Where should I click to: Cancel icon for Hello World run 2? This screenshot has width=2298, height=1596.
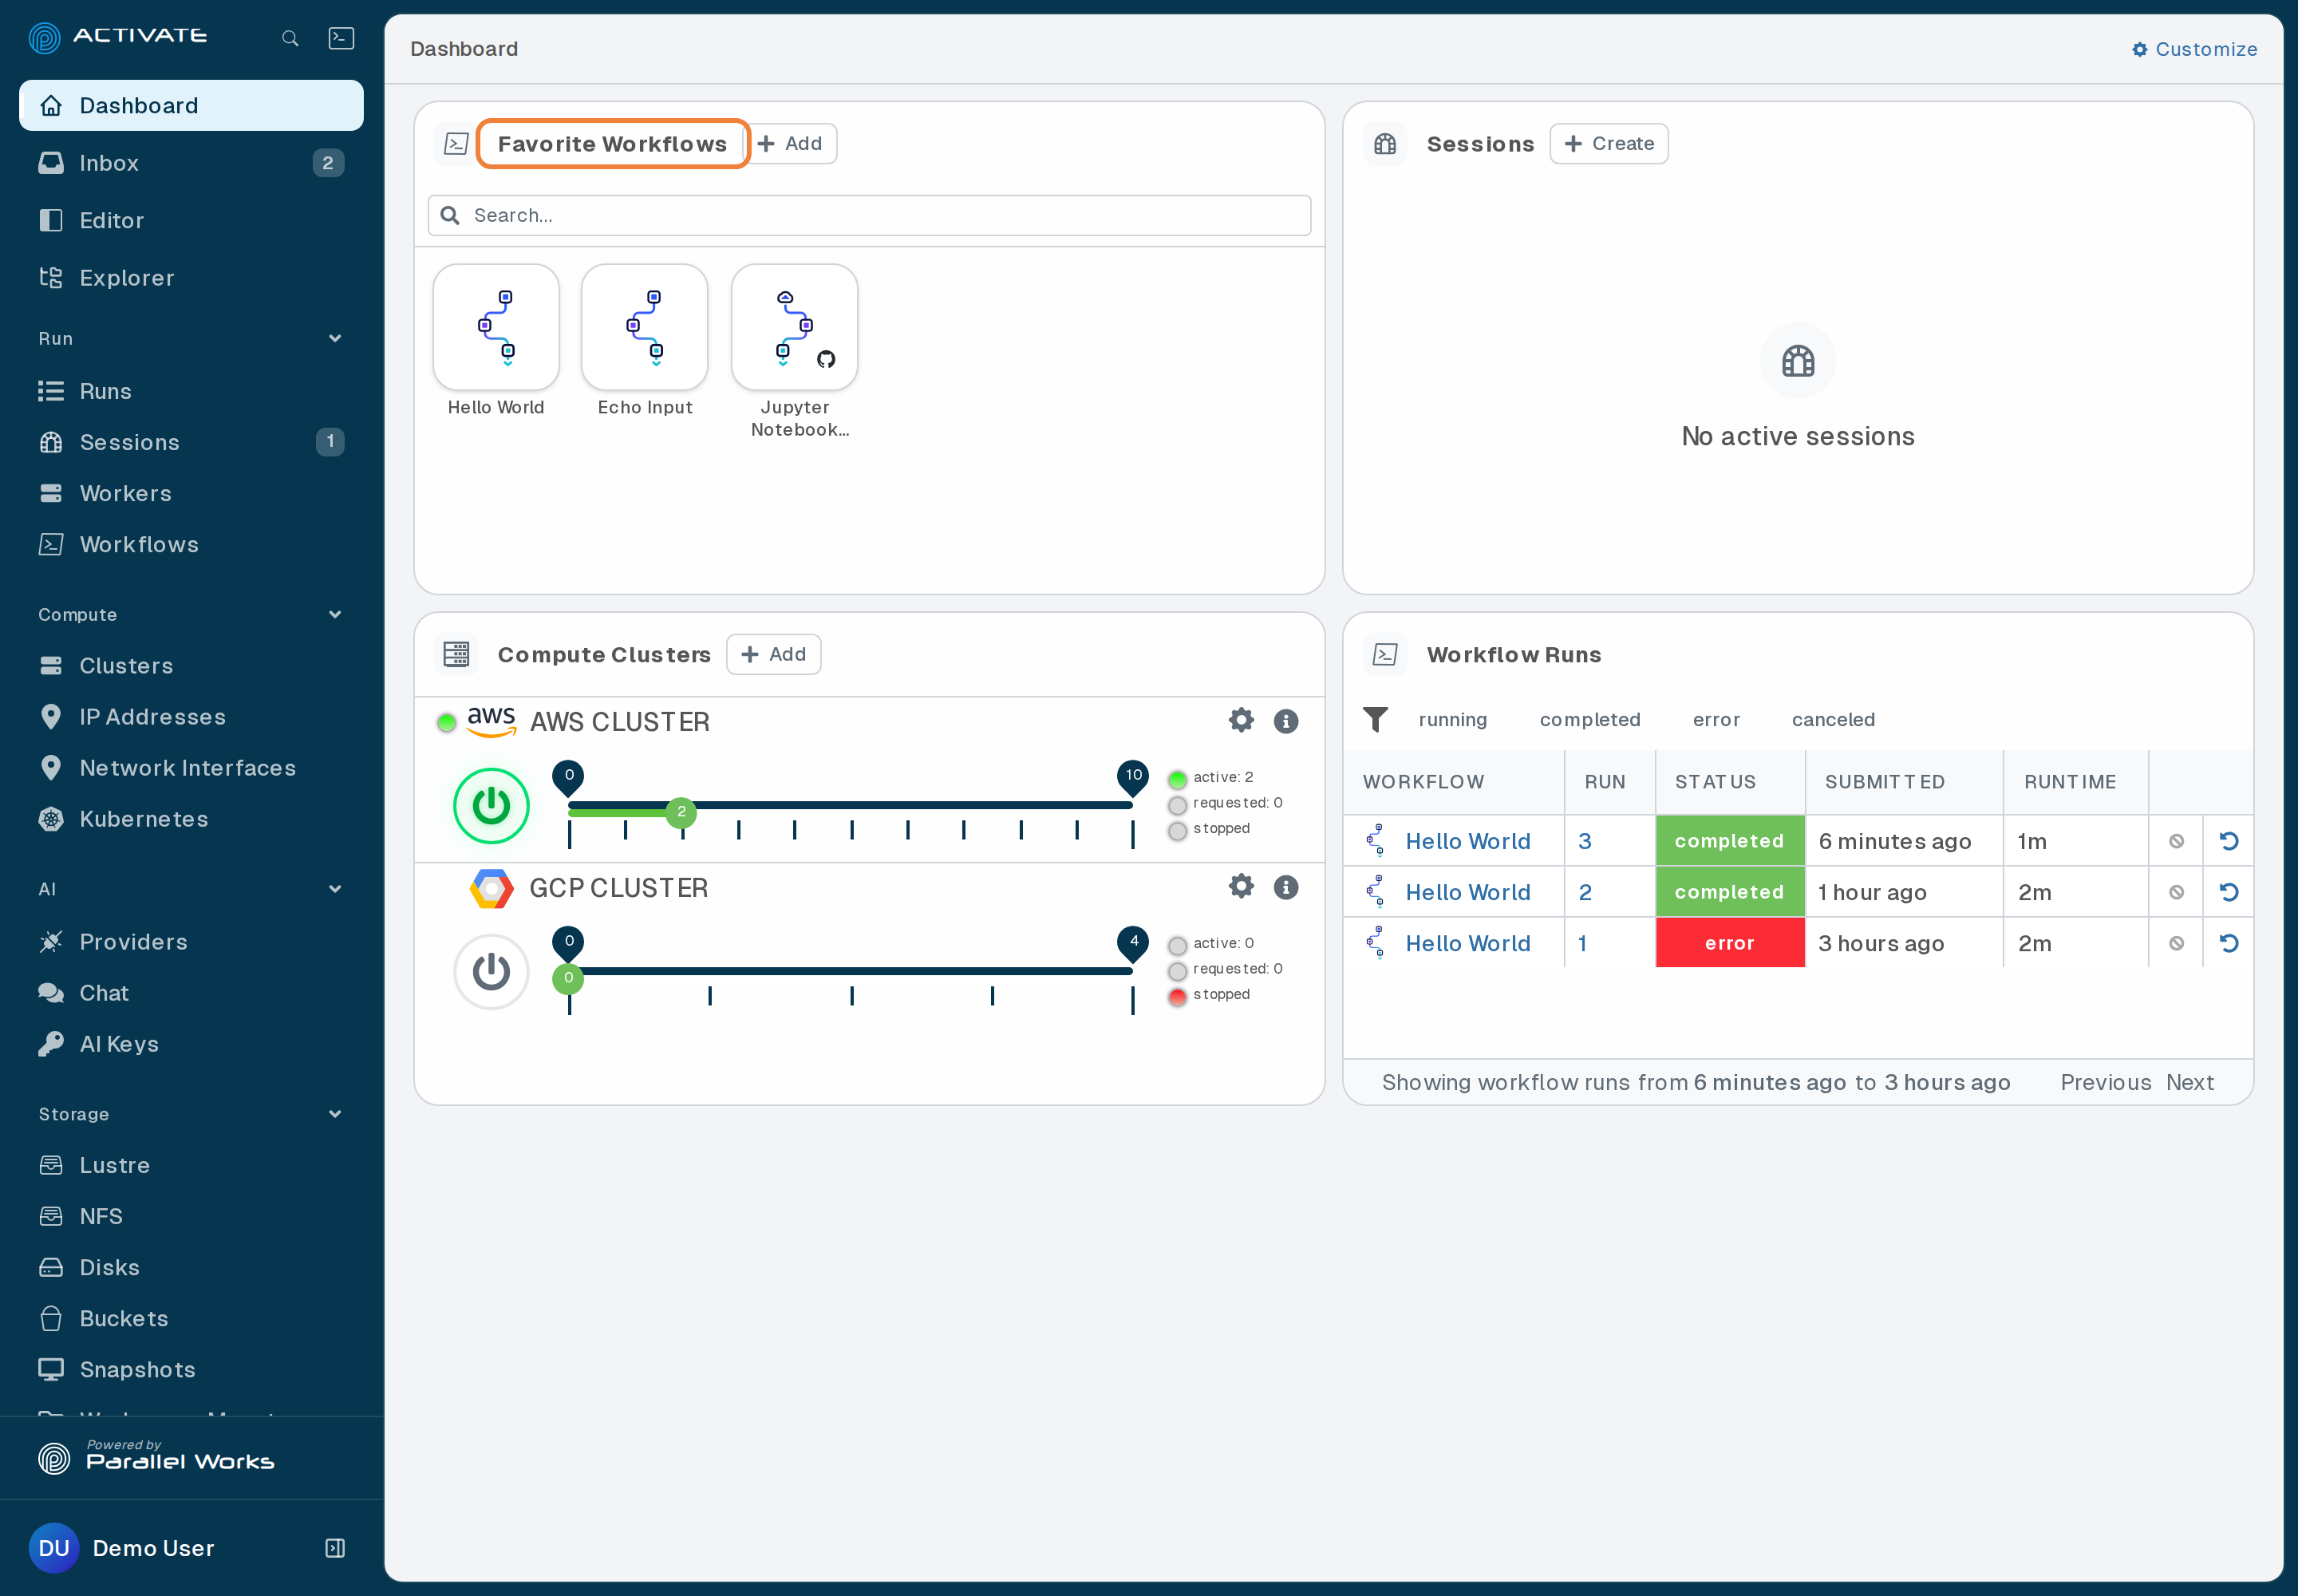click(x=2176, y=892)
